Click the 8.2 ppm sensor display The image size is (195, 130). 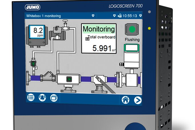click(37, 32)
